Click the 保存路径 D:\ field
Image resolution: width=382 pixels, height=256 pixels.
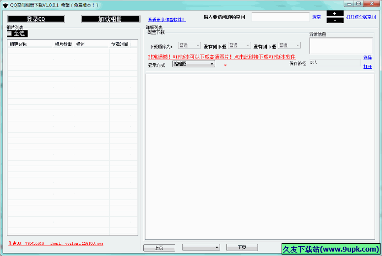point(335,63)
